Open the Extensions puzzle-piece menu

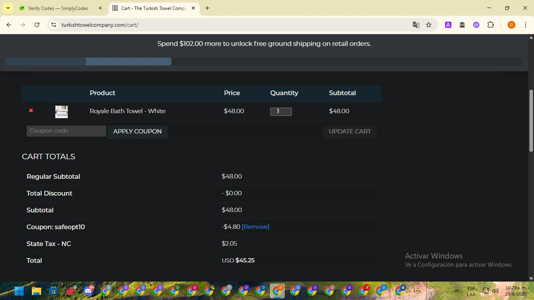point(491,25)
